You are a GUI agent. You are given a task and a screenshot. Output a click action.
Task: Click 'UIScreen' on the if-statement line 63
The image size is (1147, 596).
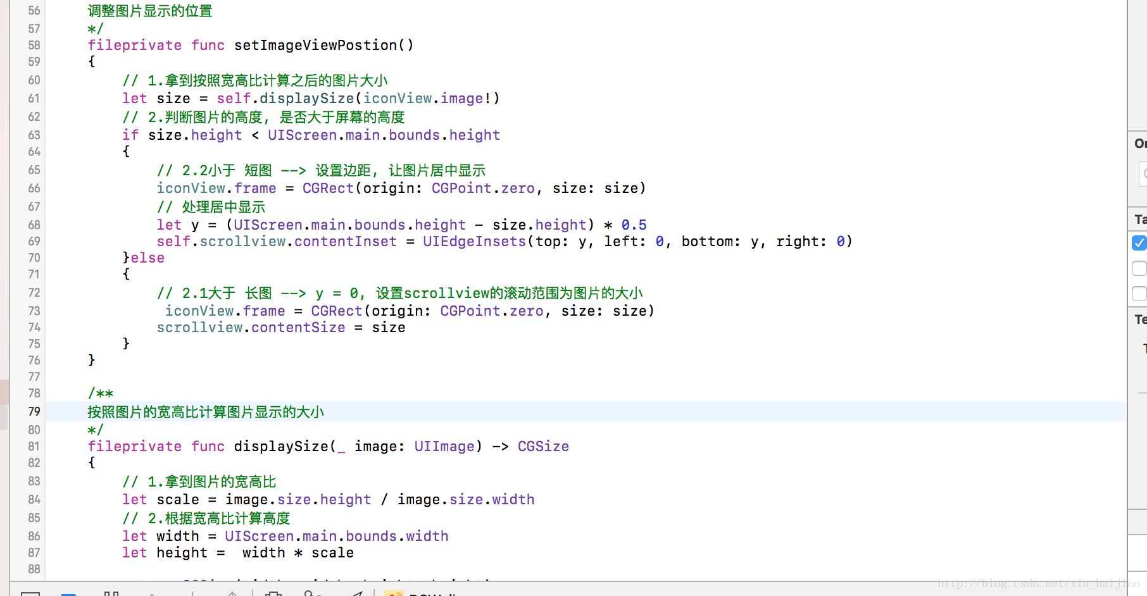point(303,135)
